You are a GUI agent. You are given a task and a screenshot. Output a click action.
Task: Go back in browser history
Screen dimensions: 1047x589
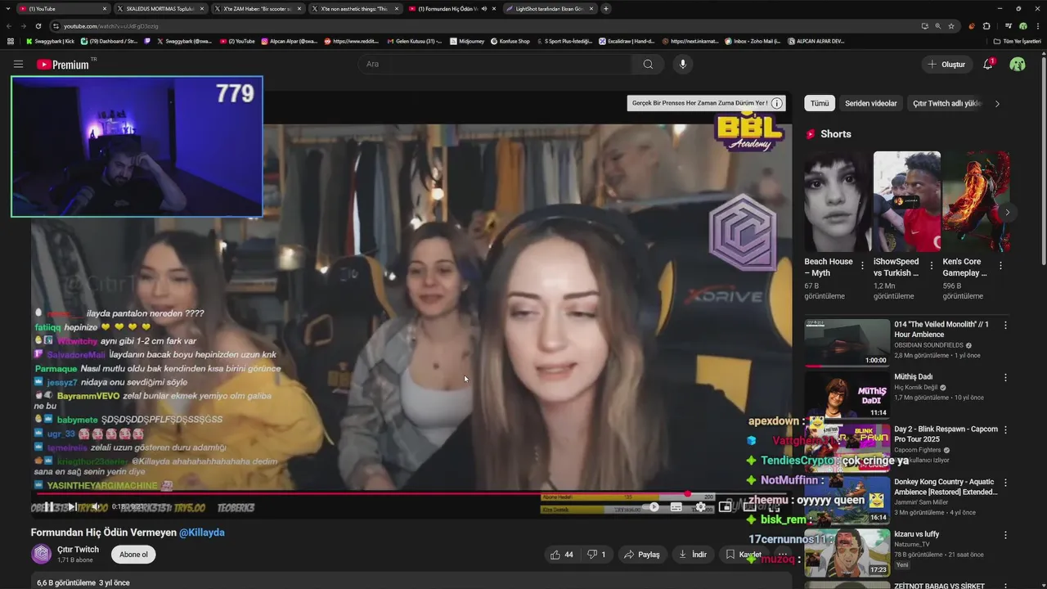point(10,26)
